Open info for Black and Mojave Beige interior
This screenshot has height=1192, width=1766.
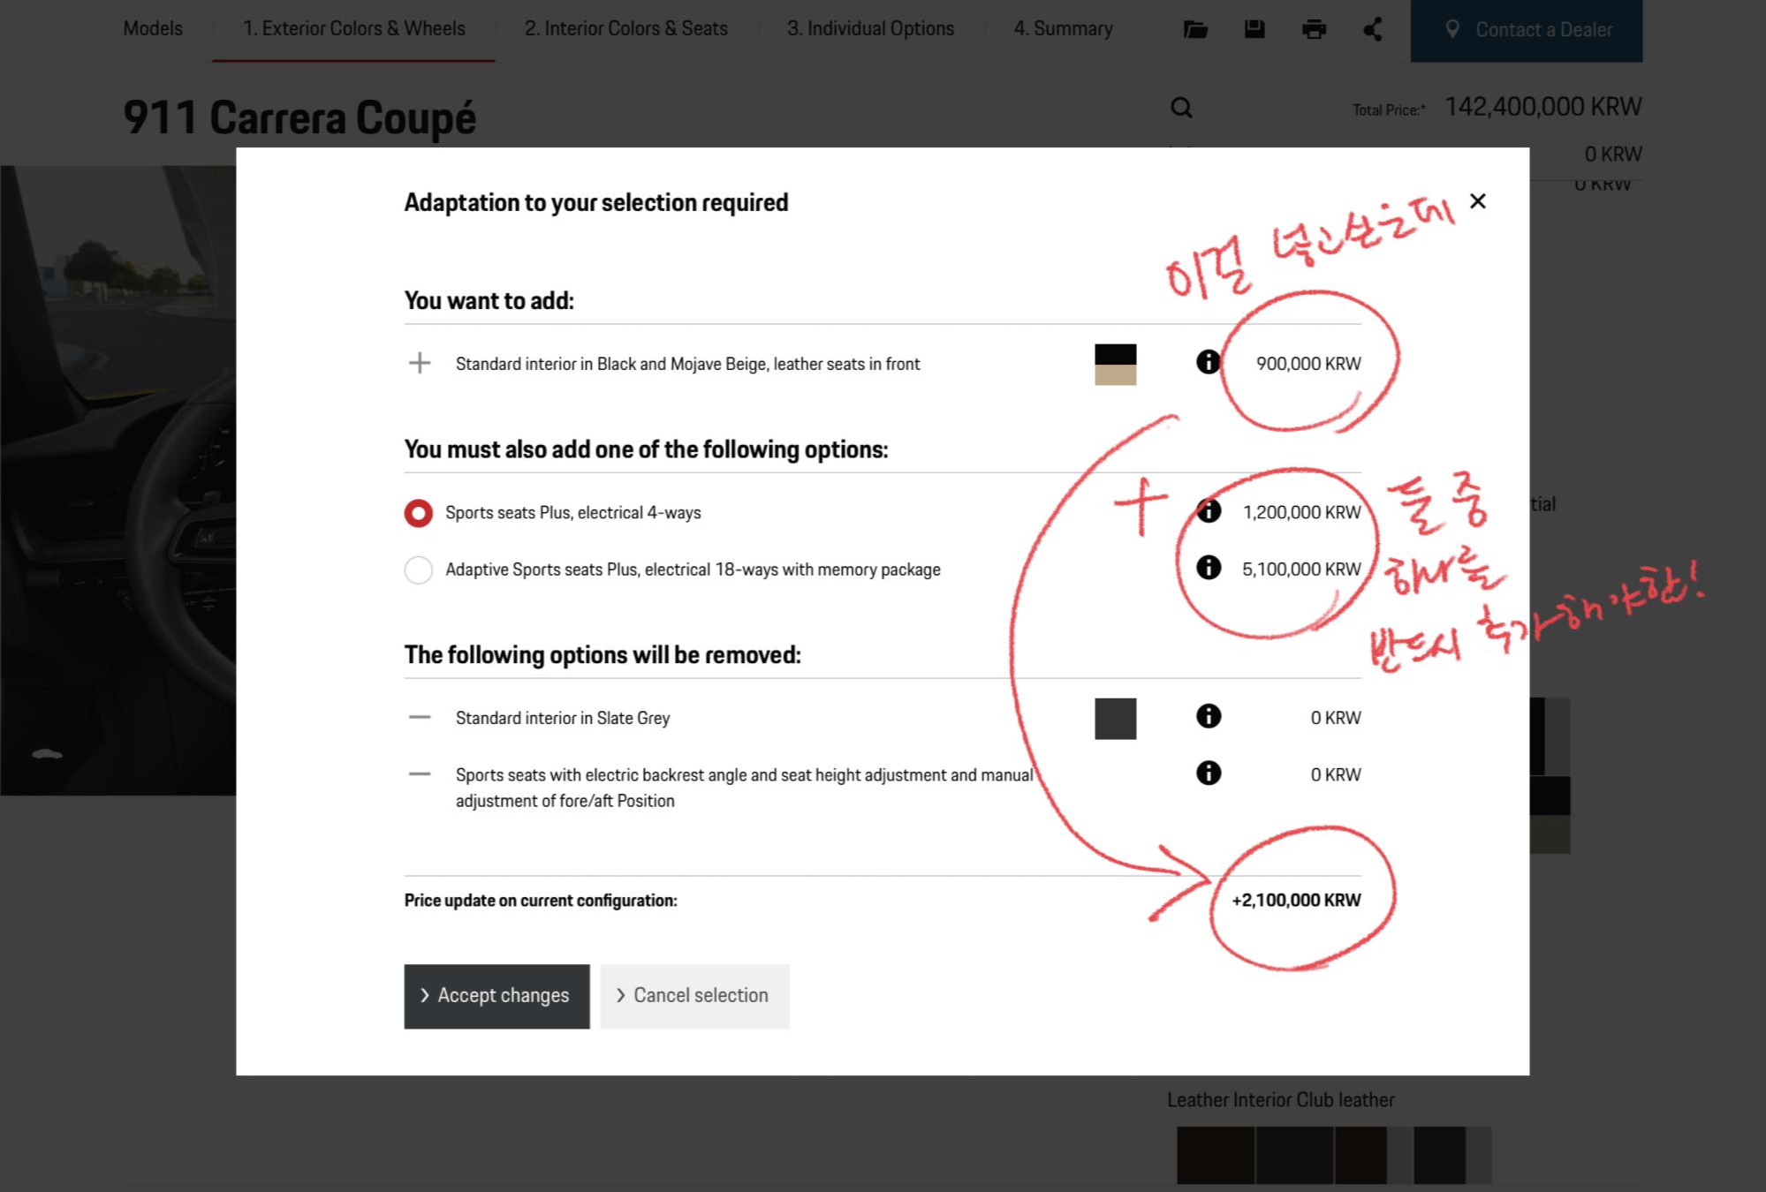tap(1208, 362)
